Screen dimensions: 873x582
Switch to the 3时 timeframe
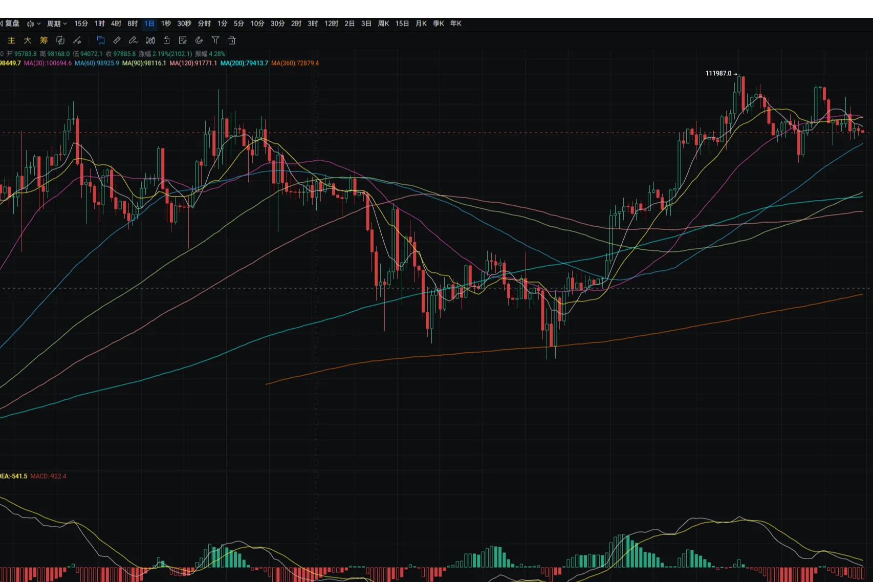(313, 24)
